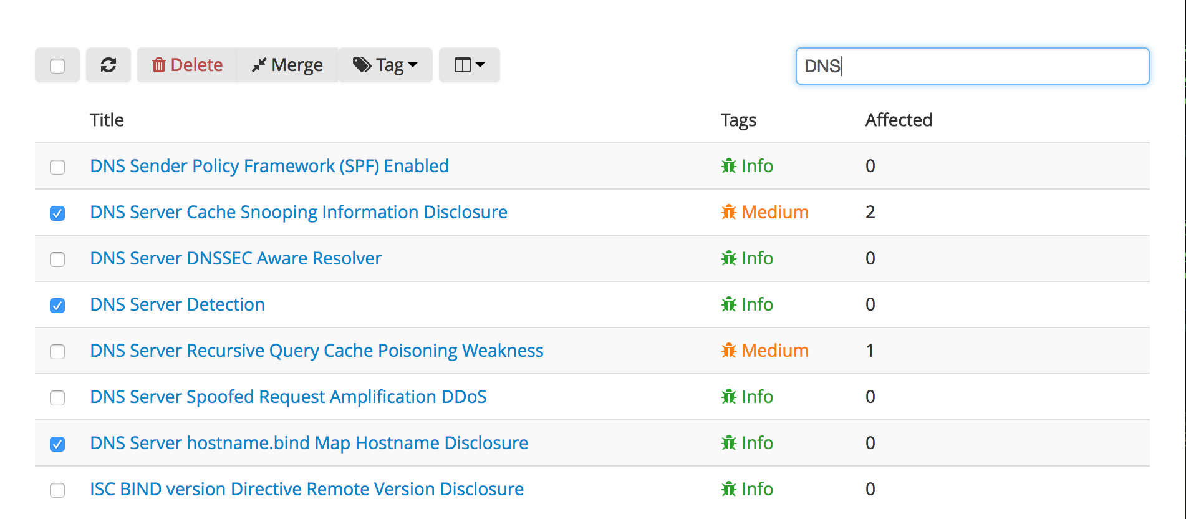Click the refresh icon in the toolbar
1186x519 pixels.
(x=109, y=64)
